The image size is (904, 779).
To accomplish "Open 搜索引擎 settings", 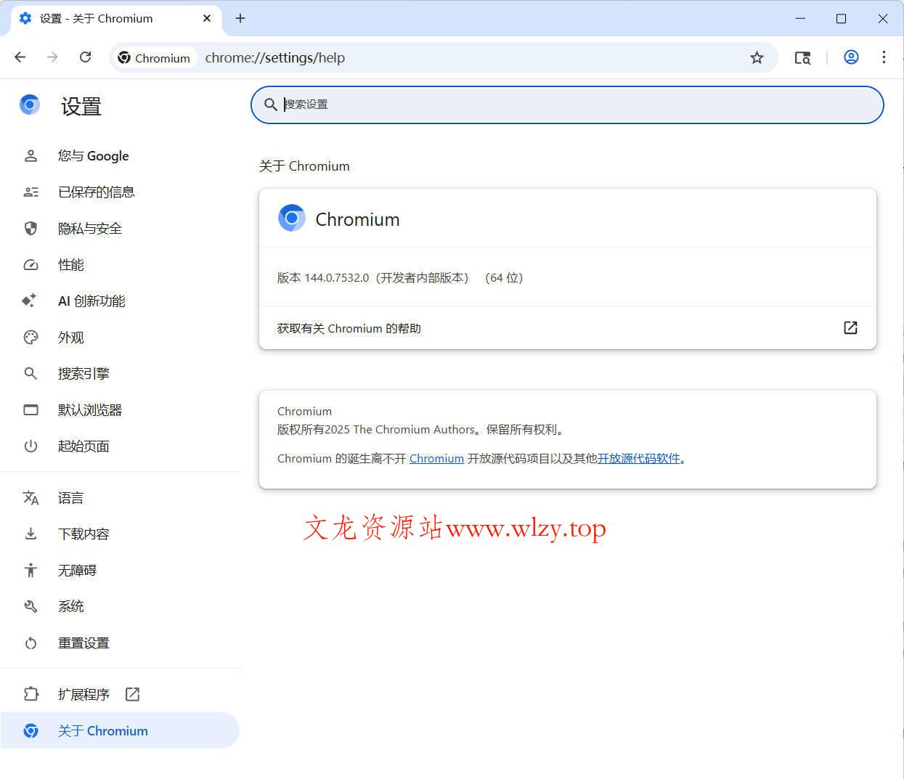I will coord(84,373).
